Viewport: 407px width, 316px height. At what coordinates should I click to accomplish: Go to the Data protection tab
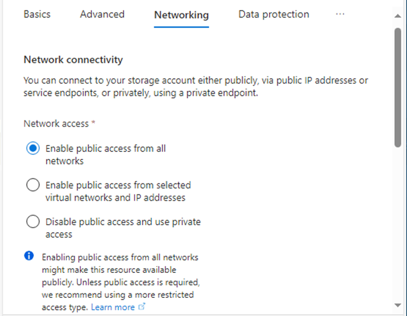tap(274, 15)
